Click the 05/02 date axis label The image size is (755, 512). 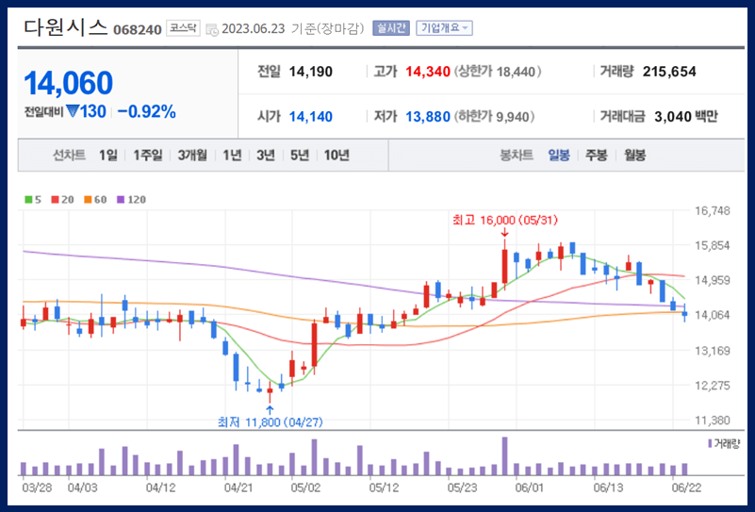tap(305, 487)
